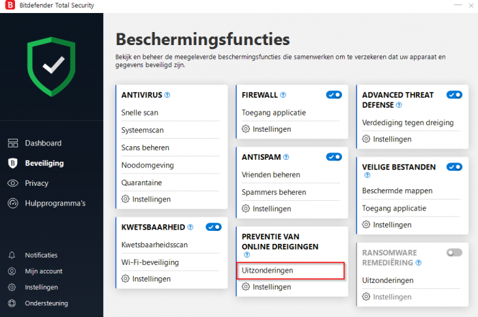The height and width of the screenshot is (317, 478).
Task: Turn off Advanced Threat Defense switch
Action: click(x=455, y=95)
